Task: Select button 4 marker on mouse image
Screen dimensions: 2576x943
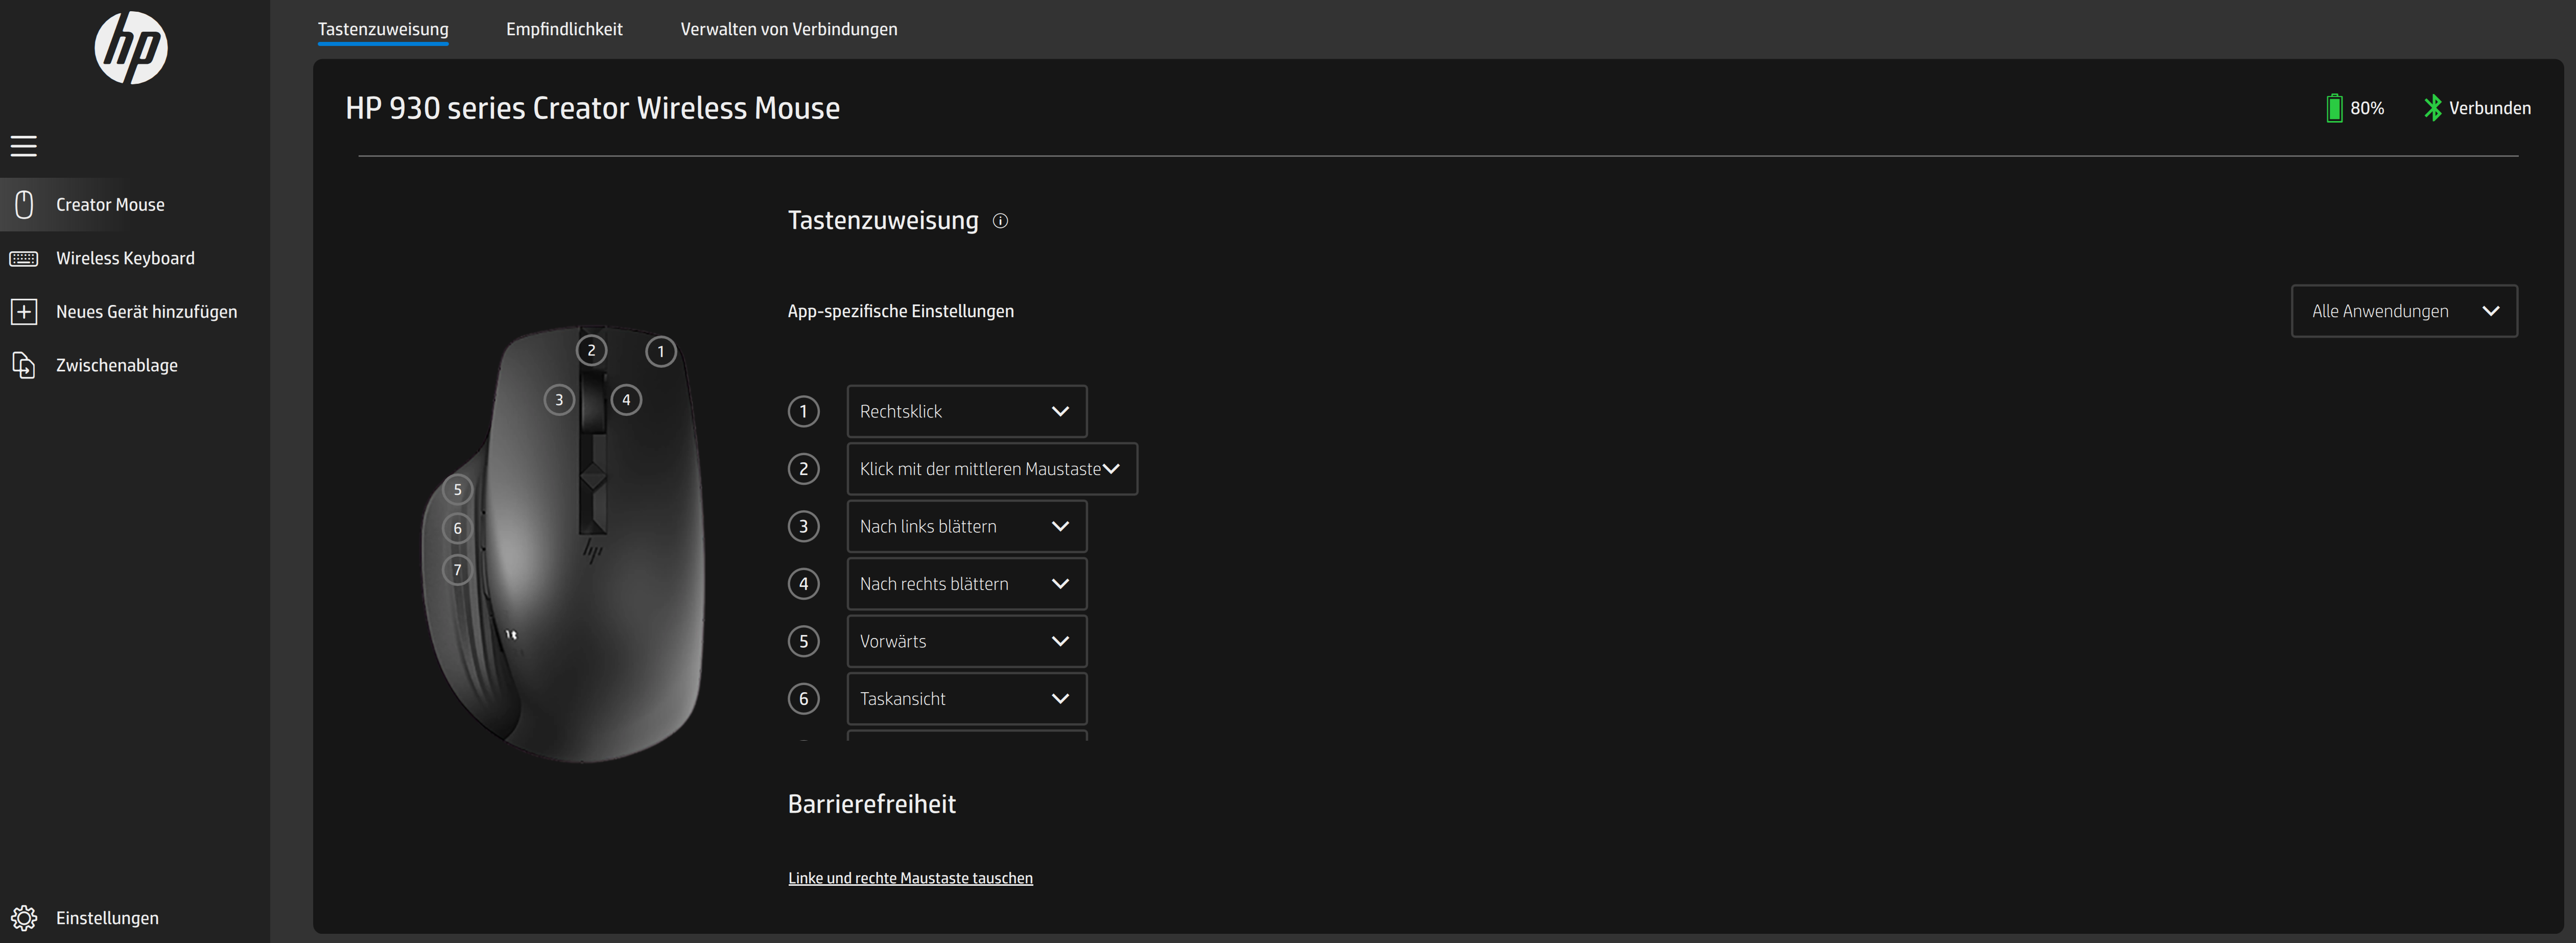Action: click(626, 400)
